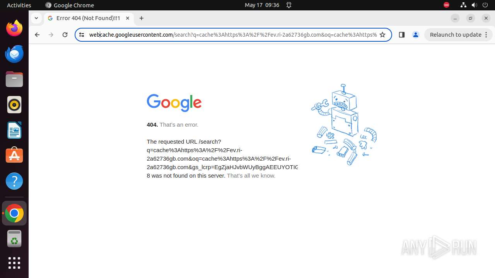Click the Google logo on the error page
The height and width of the screenshot is (278, 495).
(174, 103)
